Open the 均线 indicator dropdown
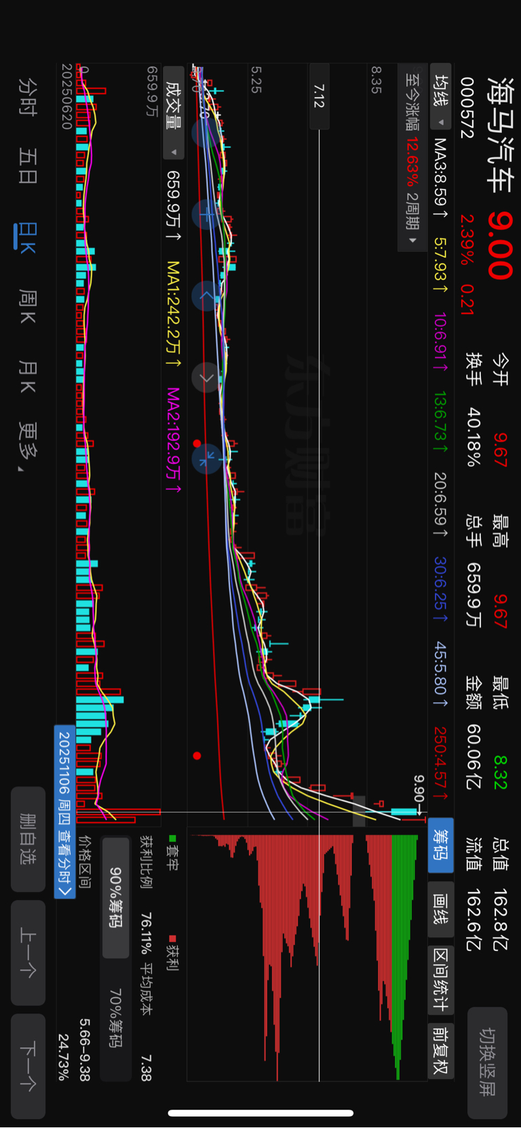 click(x=441, y=97)
